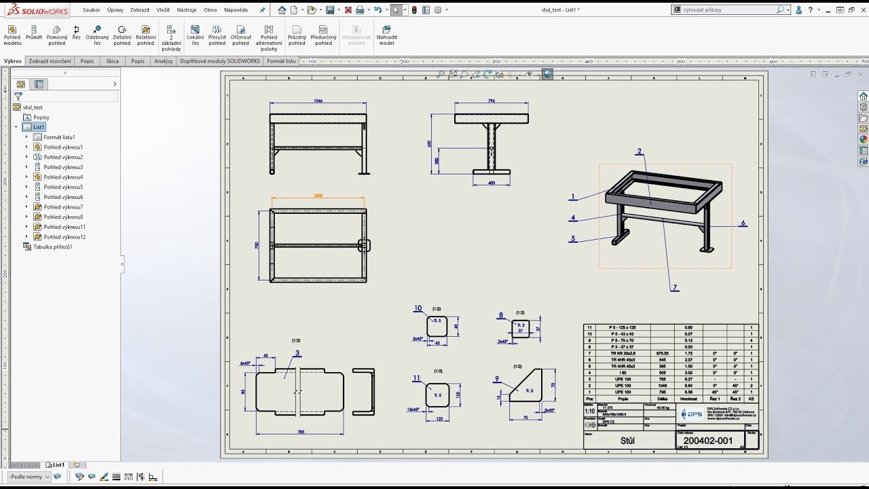Click Přerušit pohled tool

coord(217,35)
